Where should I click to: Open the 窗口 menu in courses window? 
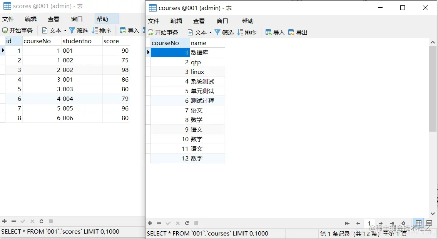click(x=222, y=21)
